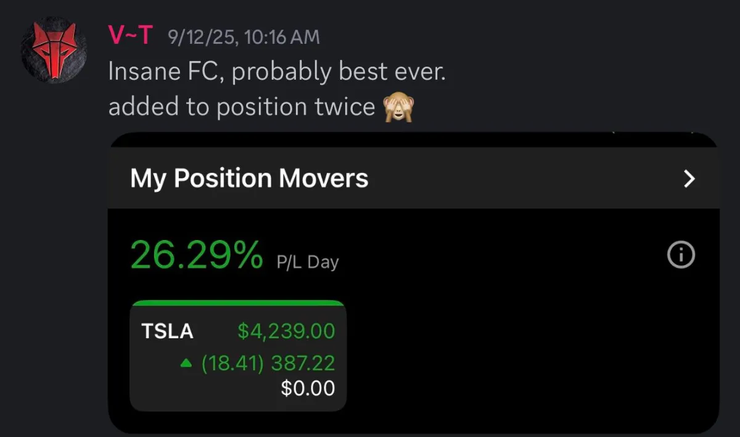
Task: Click the P/L Day label
Action: (x=307, y=262)
